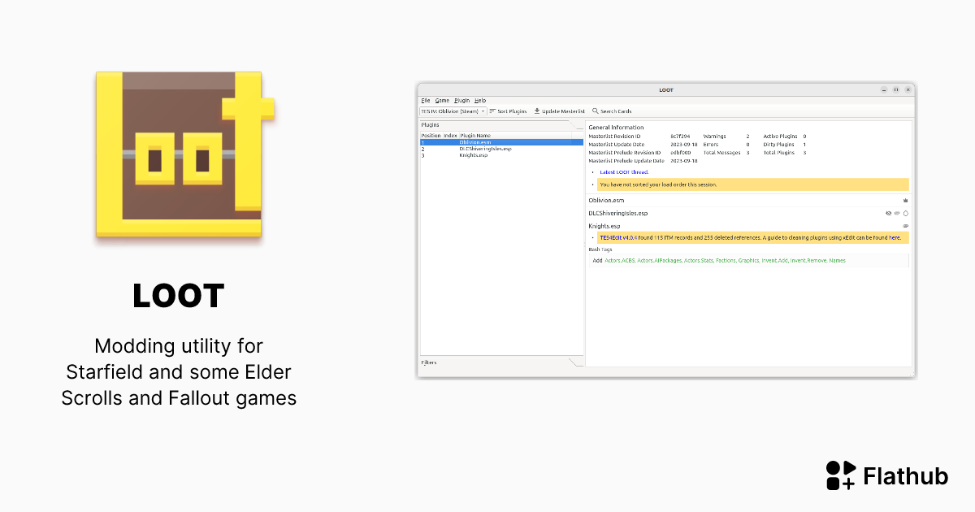
Task: Click the Plugin Name column header
Action: 475,135
